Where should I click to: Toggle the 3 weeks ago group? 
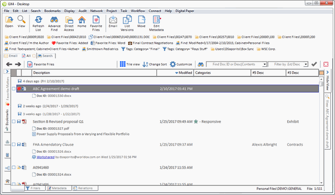click(x=20, y=114)
